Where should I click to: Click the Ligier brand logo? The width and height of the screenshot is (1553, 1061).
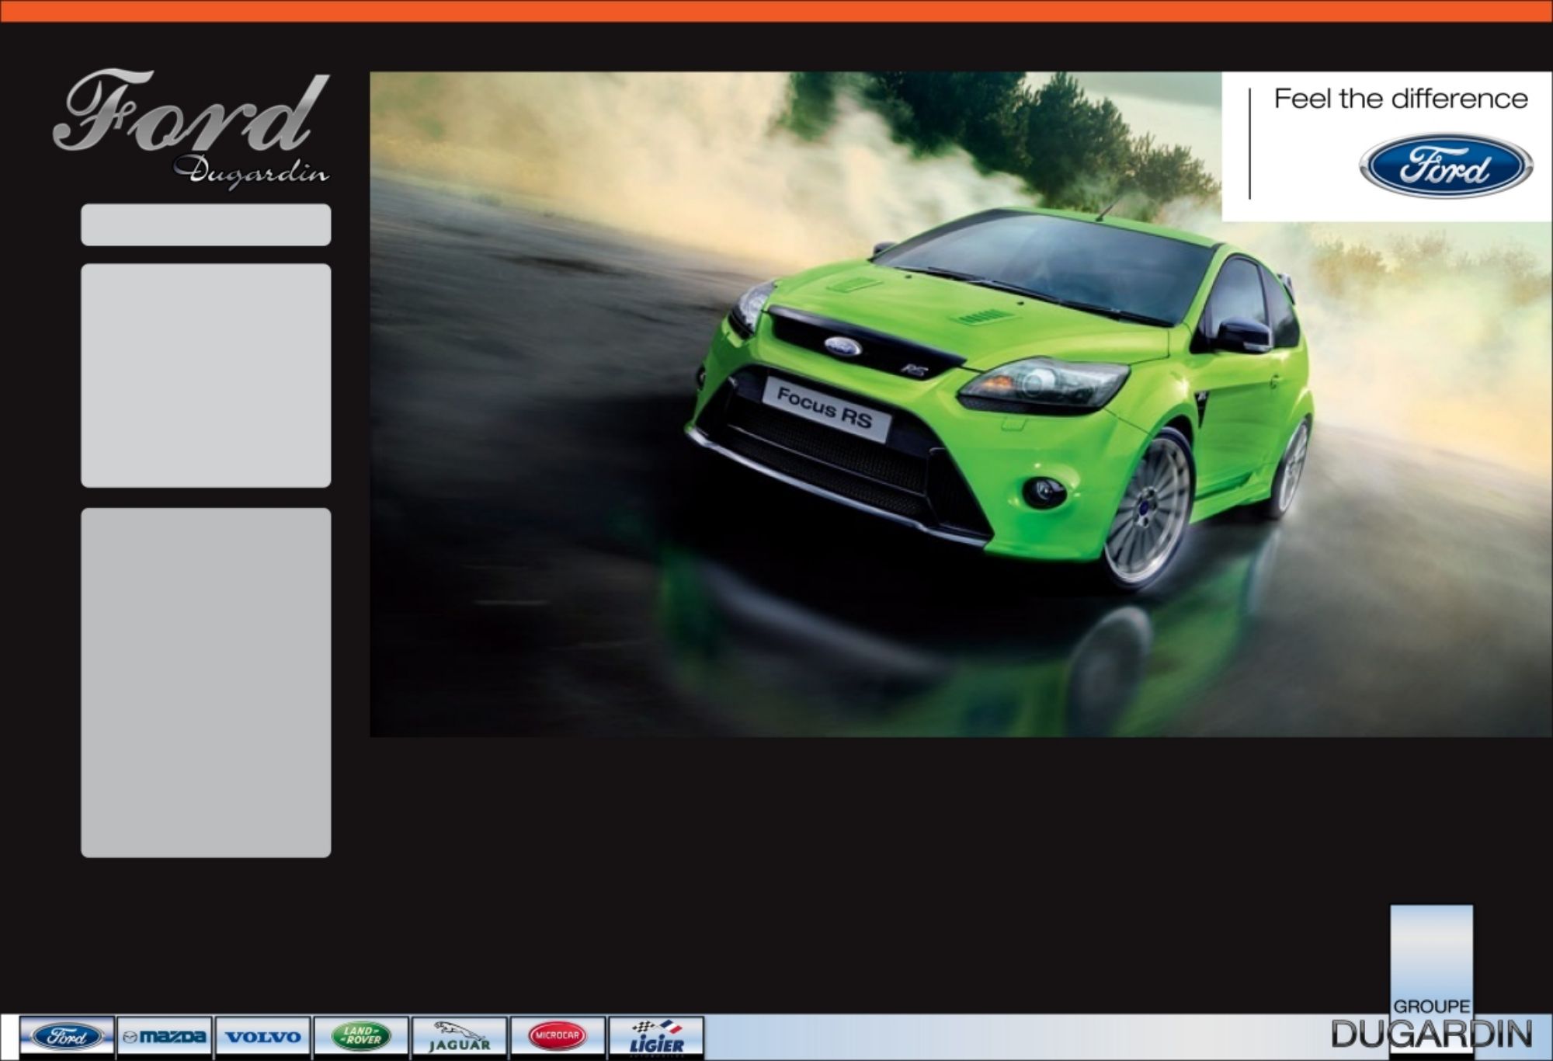(x=656, y=1037)
